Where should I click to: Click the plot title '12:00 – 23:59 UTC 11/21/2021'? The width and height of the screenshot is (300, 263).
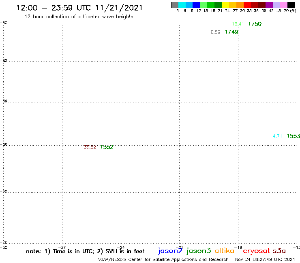(79, 8)
